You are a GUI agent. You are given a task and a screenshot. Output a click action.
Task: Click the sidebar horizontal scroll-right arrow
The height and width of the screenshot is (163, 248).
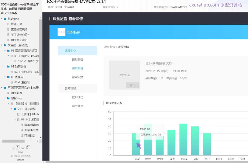(x=38, y=141)
